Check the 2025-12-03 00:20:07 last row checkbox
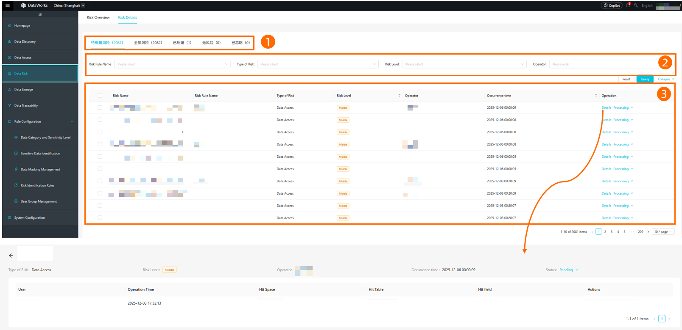 100,218
